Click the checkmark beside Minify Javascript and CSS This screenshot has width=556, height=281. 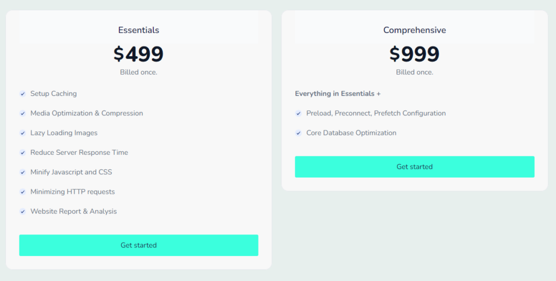pyautogui.click(x=23, y=172)
